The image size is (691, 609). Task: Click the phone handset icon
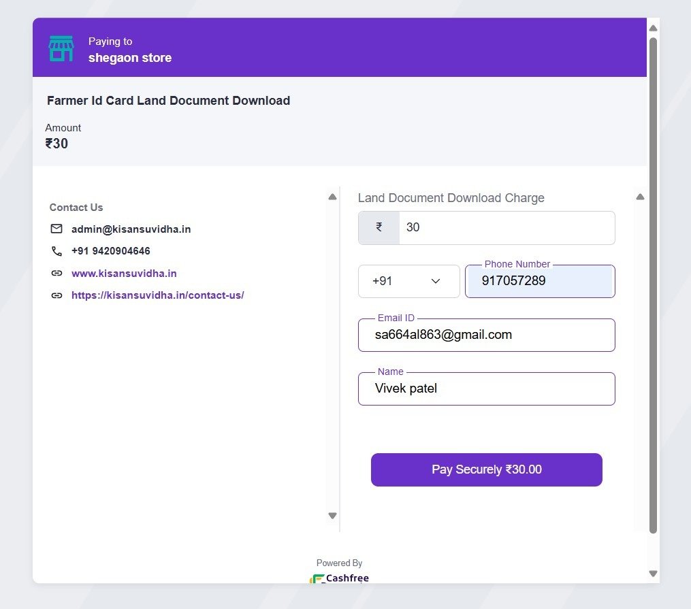pyautogui.click(x=57, y=251)
